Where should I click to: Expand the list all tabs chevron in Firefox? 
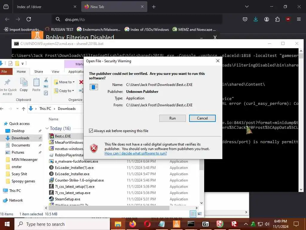click(x=247, y=7)
